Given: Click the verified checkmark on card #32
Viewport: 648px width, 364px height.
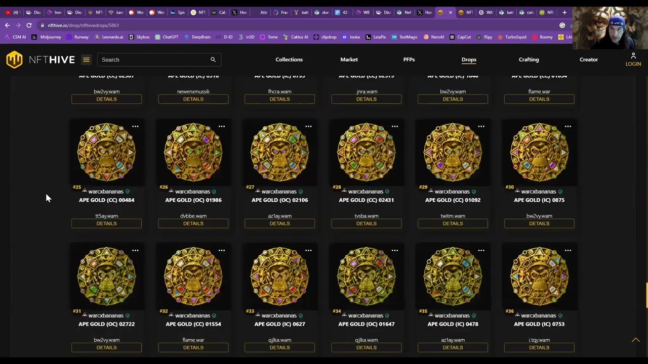Looking at the screenshot, I should [214, 315].
